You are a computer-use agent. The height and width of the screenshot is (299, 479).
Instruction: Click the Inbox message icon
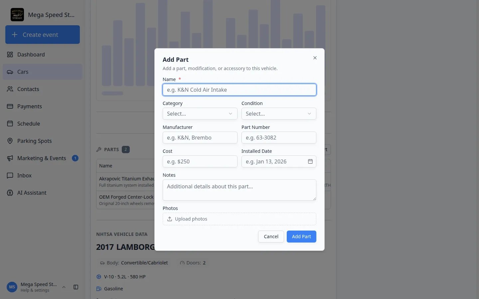click(10, 175)
